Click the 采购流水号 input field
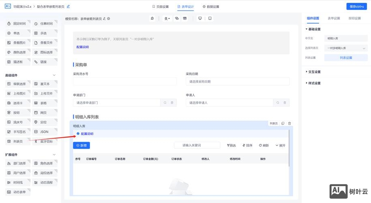The width and height of the screenshot is (371, 203). (x=125, y=82)
